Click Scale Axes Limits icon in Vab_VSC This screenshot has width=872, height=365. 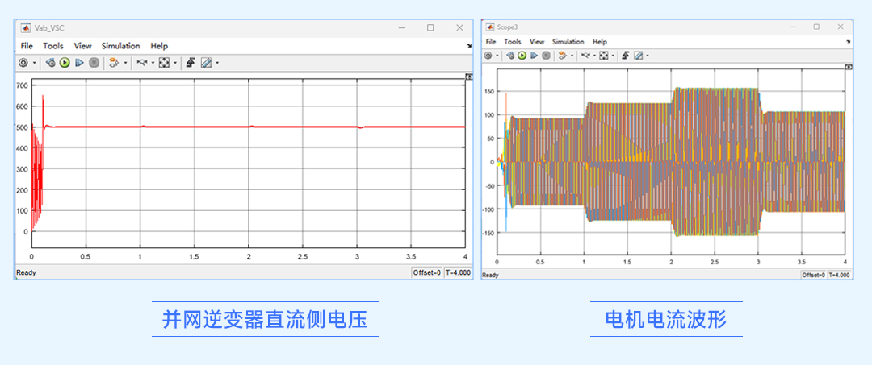(x=164, y=63)
